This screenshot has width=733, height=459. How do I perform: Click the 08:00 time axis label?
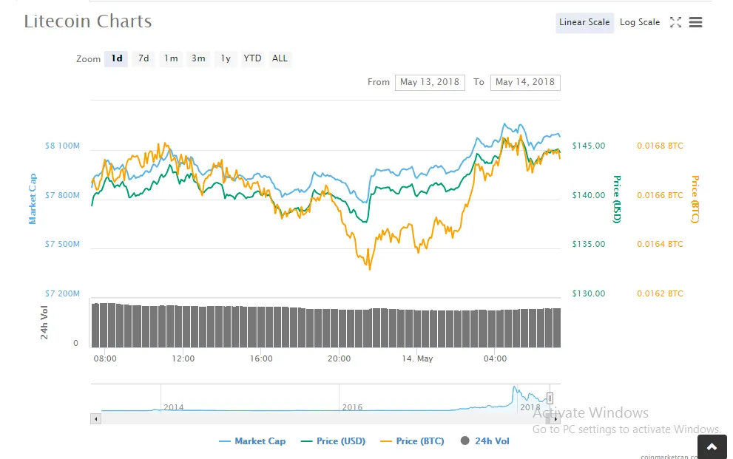click(x=105, y=358)
